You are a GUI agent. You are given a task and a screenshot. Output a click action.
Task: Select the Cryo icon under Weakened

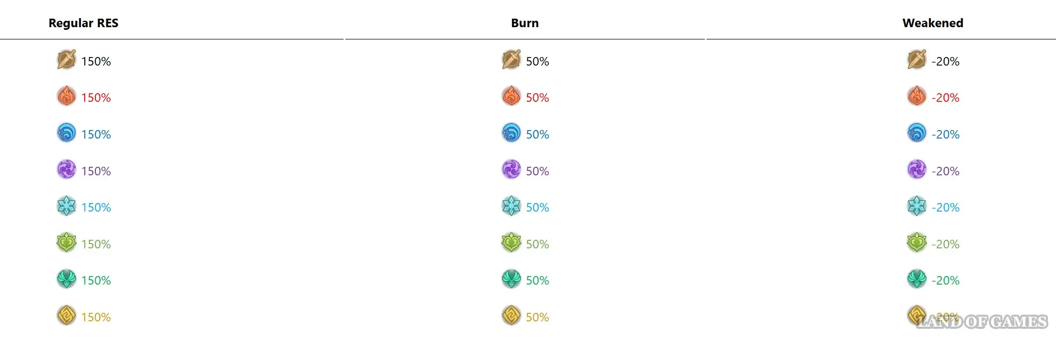pos(916,206)
